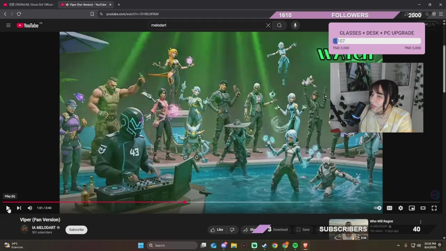The height and width of the screenshot is (251, 446).
Task: Start voice search with the microphone
Action: pos(295,25)
